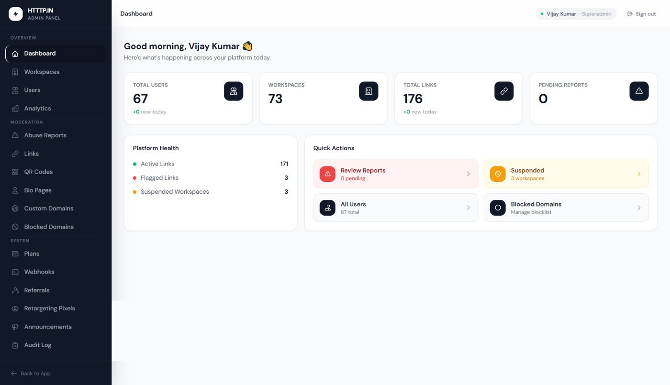Click the Vijay Kumar Superadmin badge
The image size is (670, 385).
pos(576,14)
